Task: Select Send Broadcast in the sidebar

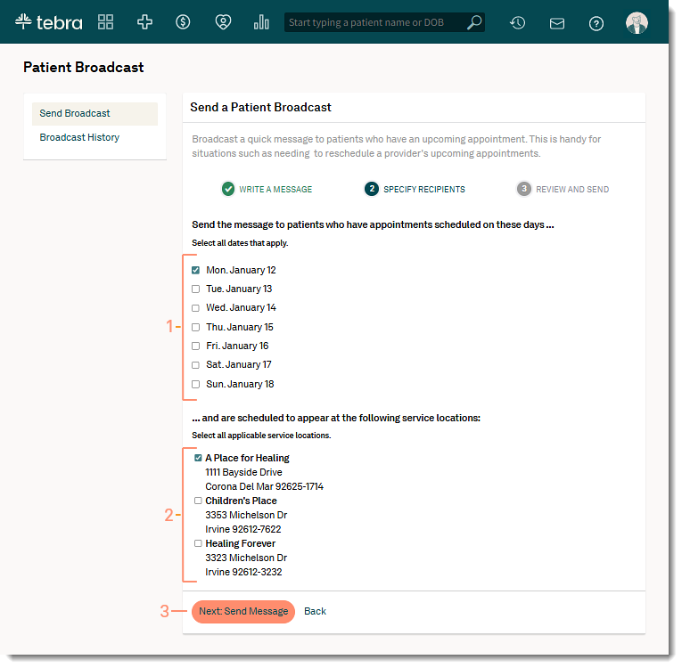Action: click(x=94, y=114)
